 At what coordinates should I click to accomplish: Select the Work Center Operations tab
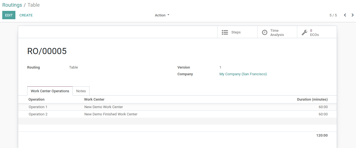coord(50,91)
